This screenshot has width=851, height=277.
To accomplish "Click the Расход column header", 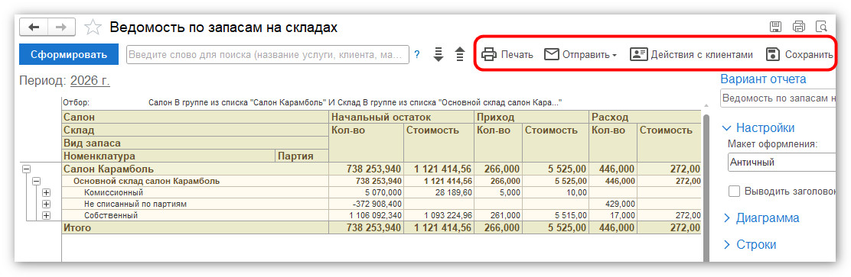I will point(645,118).
